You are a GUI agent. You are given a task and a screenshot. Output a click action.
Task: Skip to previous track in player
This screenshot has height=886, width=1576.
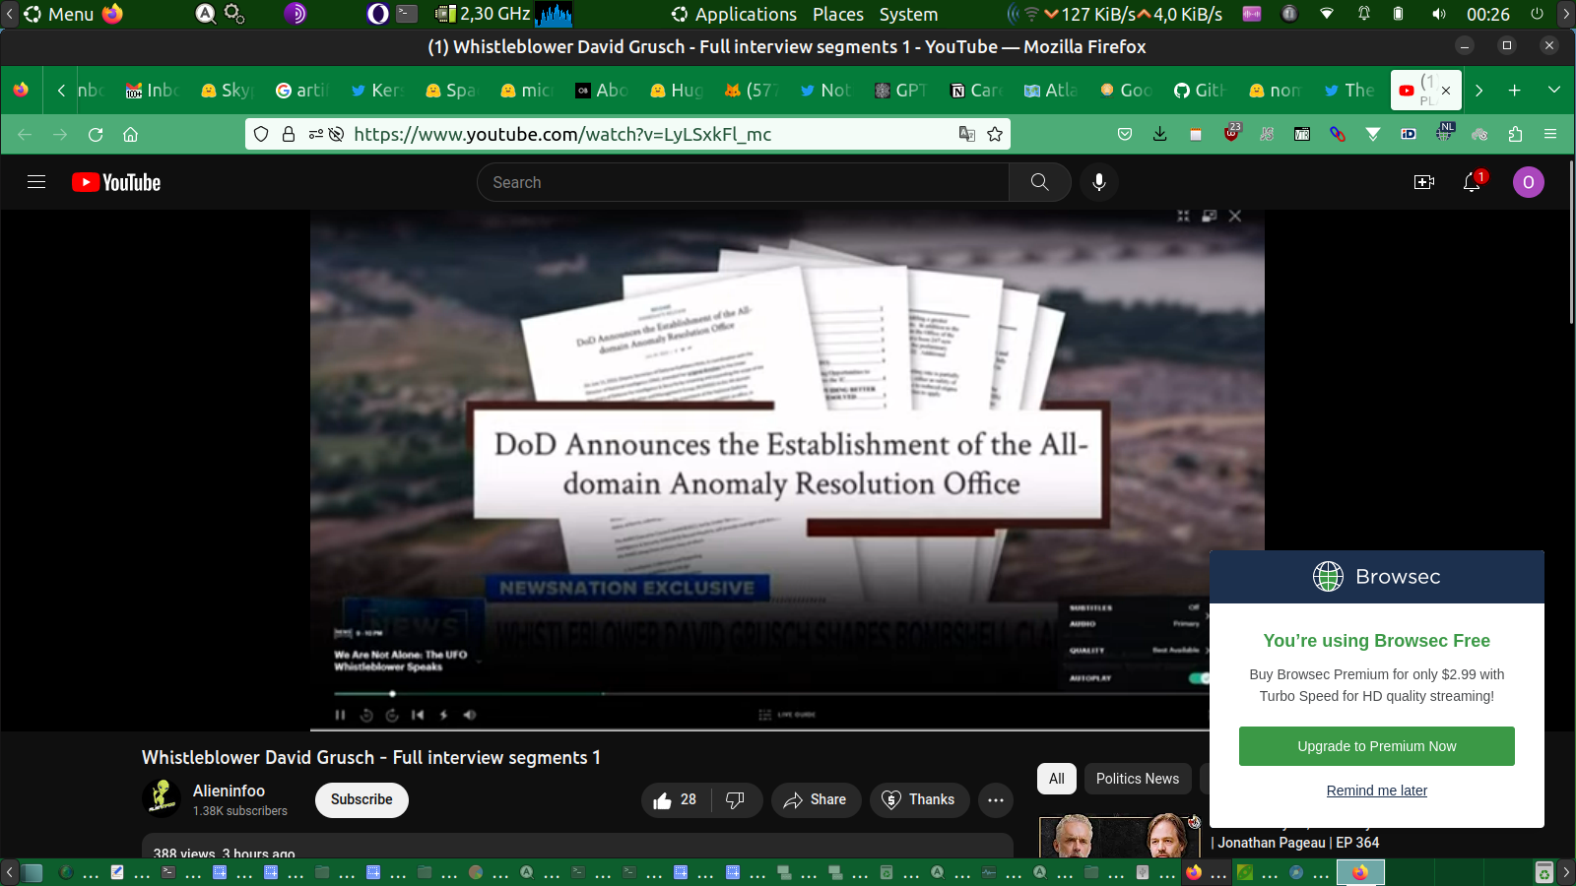point(418,715)
